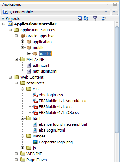Screen dimensions: 120x162
Task: Select the ApplicationController project icon
Action: (10, 24)
